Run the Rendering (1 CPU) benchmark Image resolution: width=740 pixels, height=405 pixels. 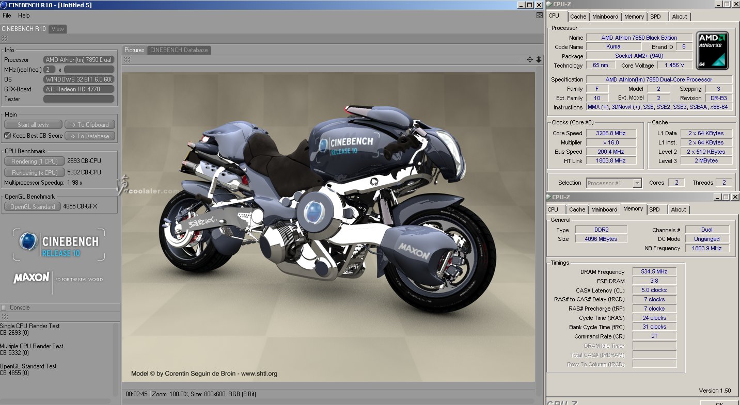point(35,161)
